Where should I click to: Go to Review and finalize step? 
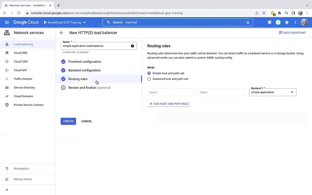[x=82, y=88]
